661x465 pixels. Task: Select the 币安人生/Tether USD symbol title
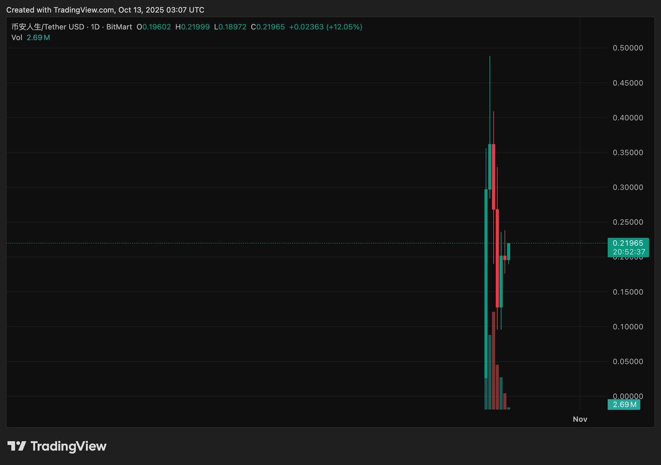pyautogui.click(x=48, y=27)
